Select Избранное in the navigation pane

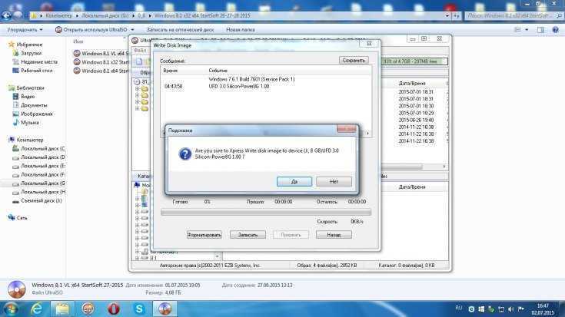pyautogui.click(x=25, y=45)
